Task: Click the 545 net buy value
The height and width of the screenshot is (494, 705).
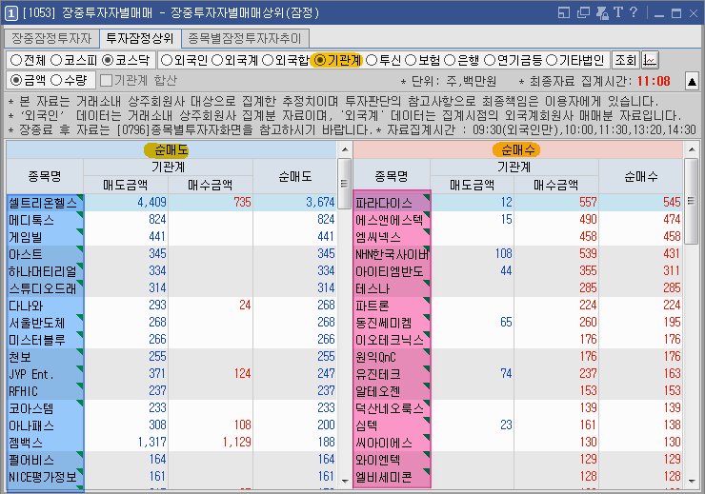Action: [672, 203]
